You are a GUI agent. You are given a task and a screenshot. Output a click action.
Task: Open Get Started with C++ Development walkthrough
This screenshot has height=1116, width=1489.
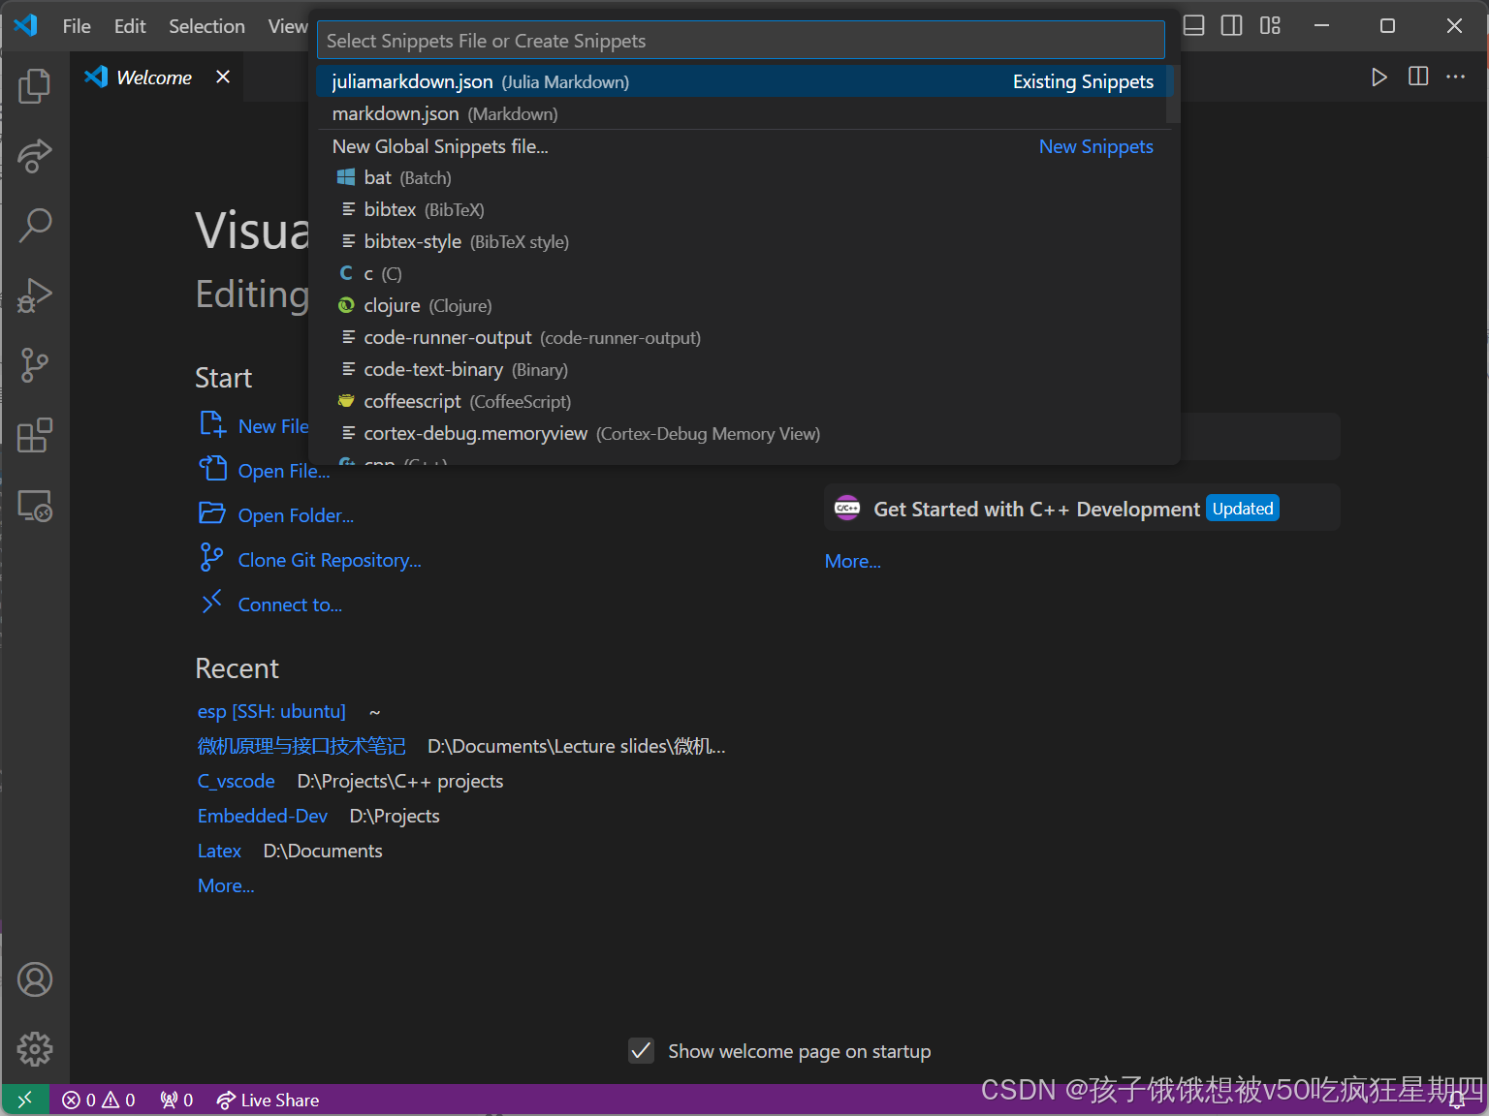(1082, 509)
